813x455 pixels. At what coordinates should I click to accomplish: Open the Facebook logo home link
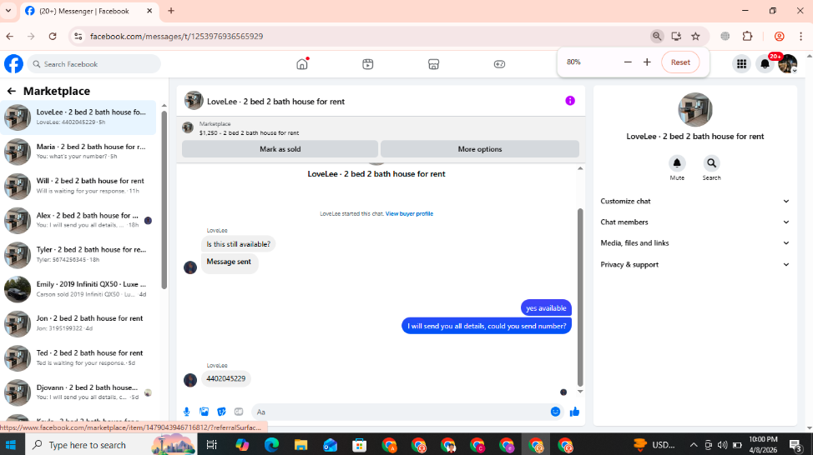(x=13, y=63)
